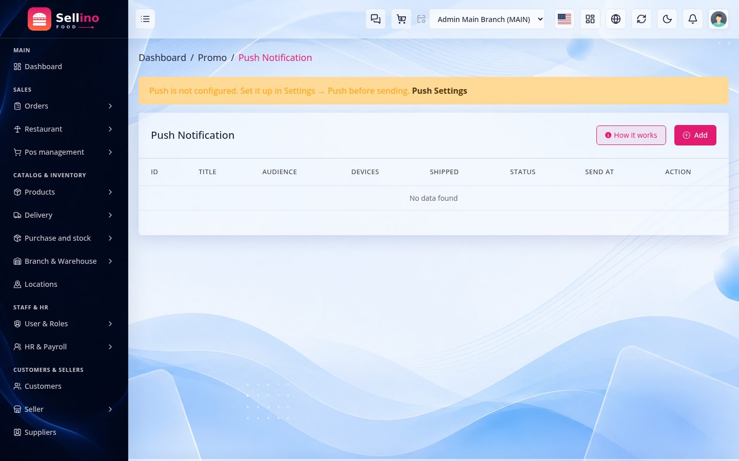The height and width of the screenshot is (461, 739).
Task: Click the branch switch icon beside selector
Action: [421, 19]
